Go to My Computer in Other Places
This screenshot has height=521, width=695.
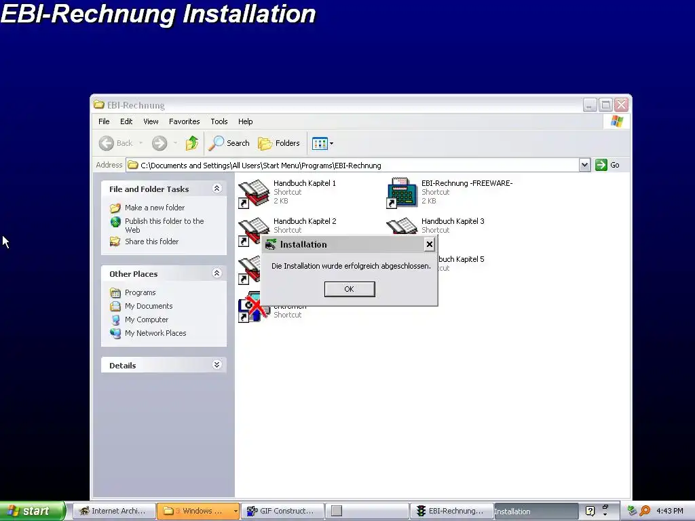click(x=147, y=320)
